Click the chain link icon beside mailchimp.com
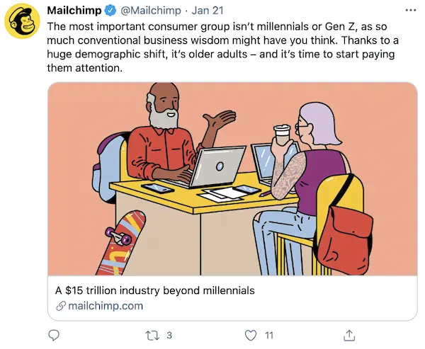 [x=60, y=306]
